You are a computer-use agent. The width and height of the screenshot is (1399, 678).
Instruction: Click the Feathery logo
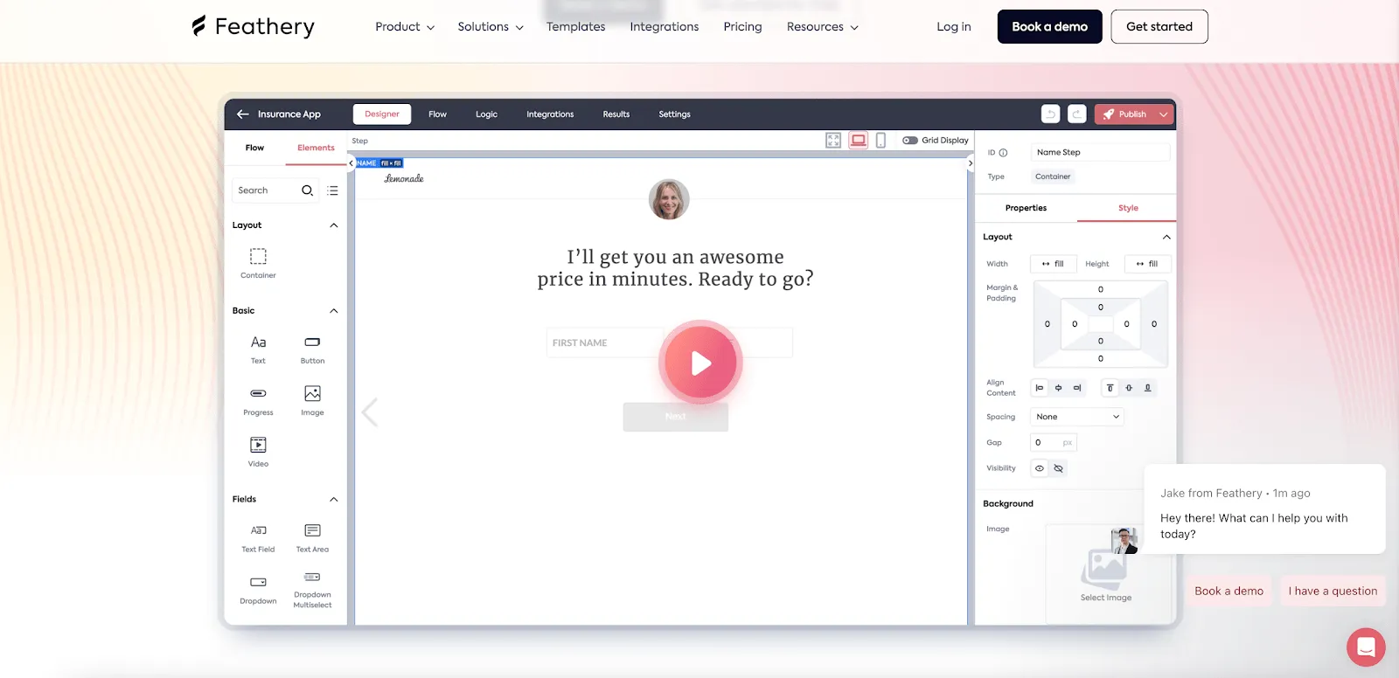[x=253, y=27]
